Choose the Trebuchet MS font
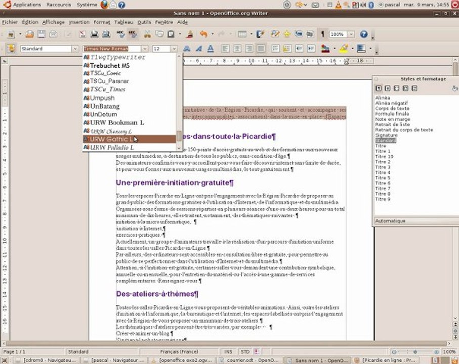Screen dimensions: 459x364 130,66
